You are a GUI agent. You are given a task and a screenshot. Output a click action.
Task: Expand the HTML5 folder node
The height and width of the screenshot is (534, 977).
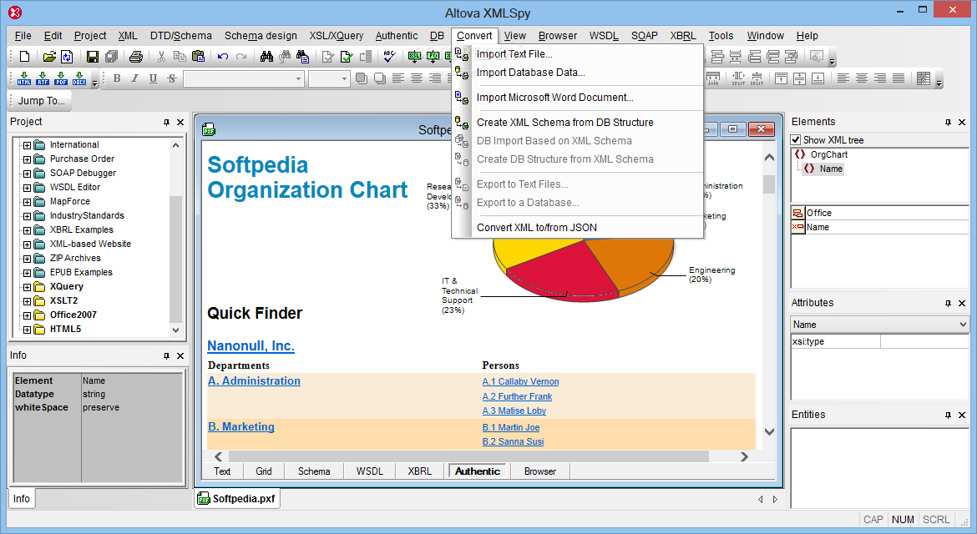tap(27, 330)
